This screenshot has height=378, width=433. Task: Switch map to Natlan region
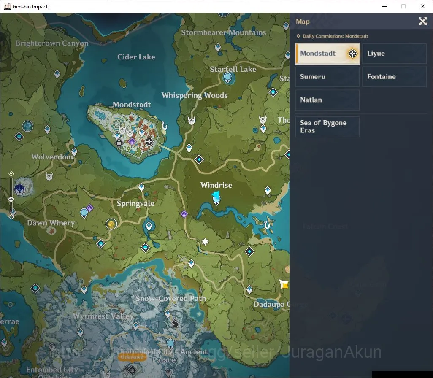click(327, 100)
